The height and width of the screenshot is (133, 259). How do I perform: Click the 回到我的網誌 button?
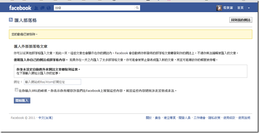click(241, 20)
